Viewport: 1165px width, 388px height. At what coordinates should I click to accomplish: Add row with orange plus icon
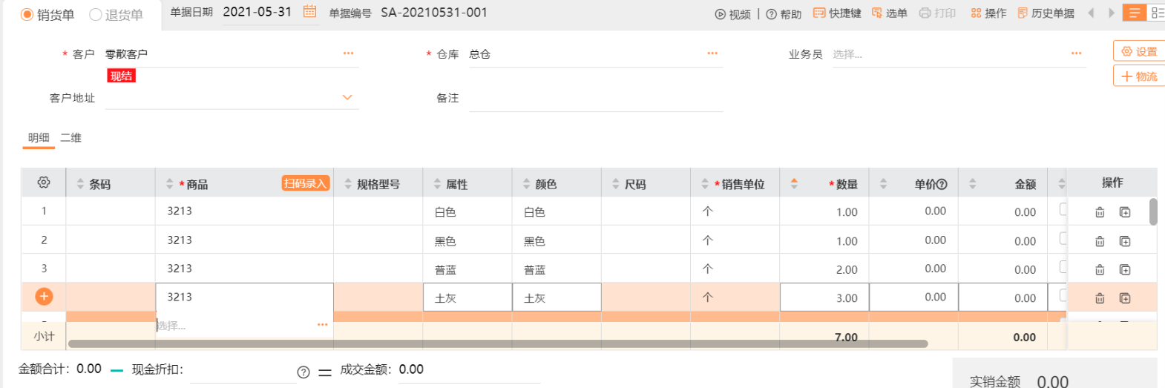(44, 297)
